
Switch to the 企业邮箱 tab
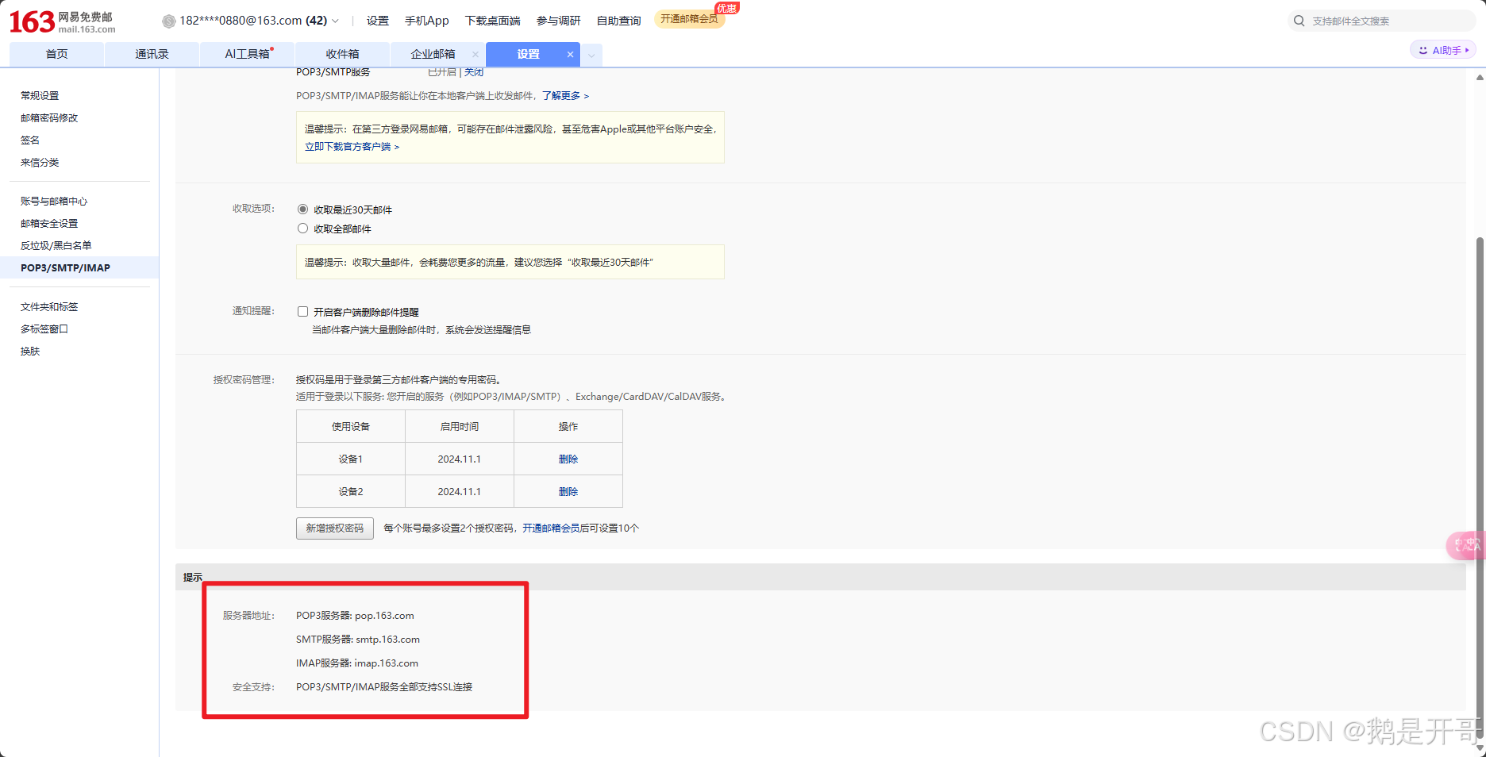433,54
